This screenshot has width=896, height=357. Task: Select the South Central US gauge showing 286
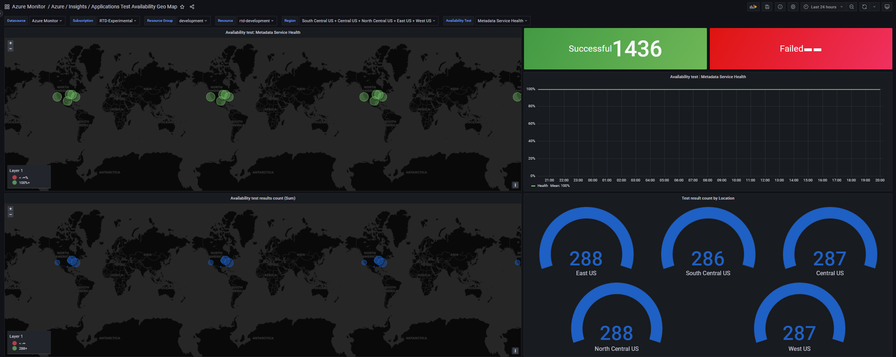point(708,241)
